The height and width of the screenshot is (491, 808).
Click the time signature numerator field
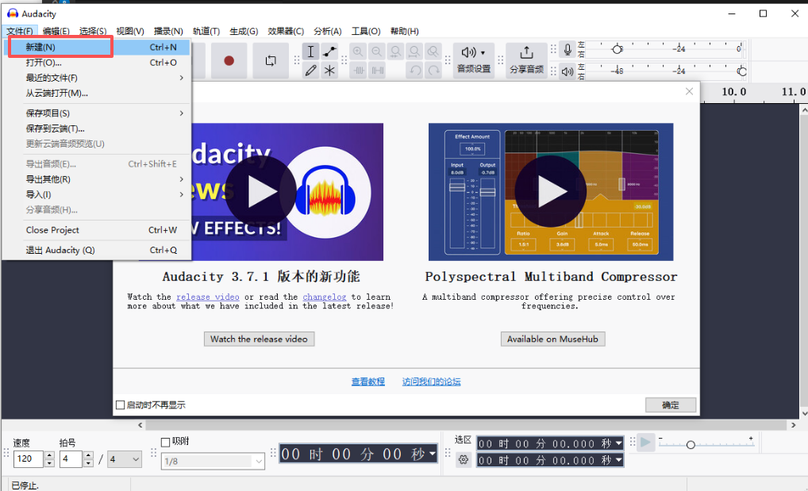tap(71, 458)
